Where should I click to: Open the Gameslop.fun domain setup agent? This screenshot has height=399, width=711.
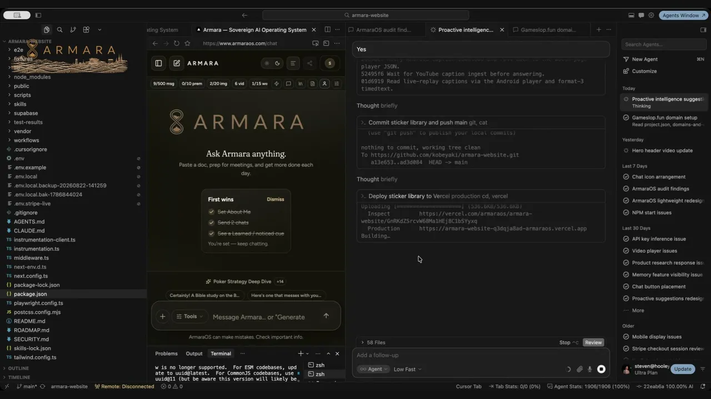tap(663, 121)
